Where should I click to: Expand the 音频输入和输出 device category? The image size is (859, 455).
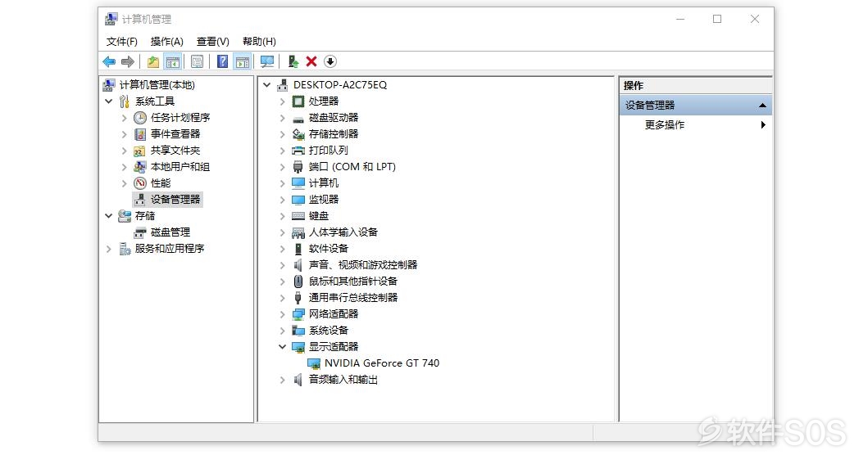tap(282, 380)
